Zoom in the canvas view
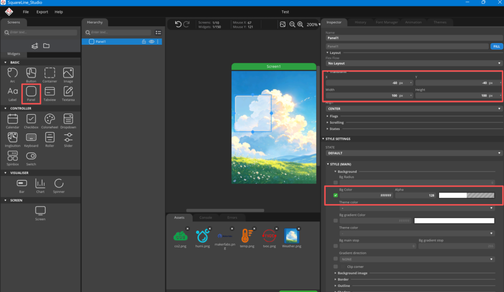The image size is (504, 292). (300, 25)
